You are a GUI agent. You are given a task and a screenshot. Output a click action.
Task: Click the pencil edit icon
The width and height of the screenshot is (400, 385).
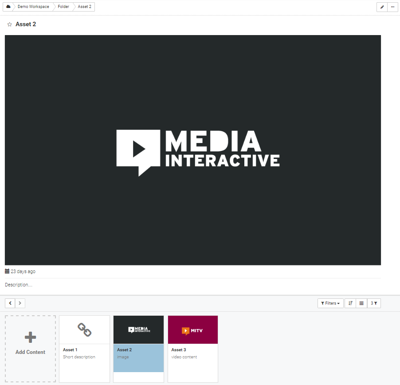pos(382,7)
